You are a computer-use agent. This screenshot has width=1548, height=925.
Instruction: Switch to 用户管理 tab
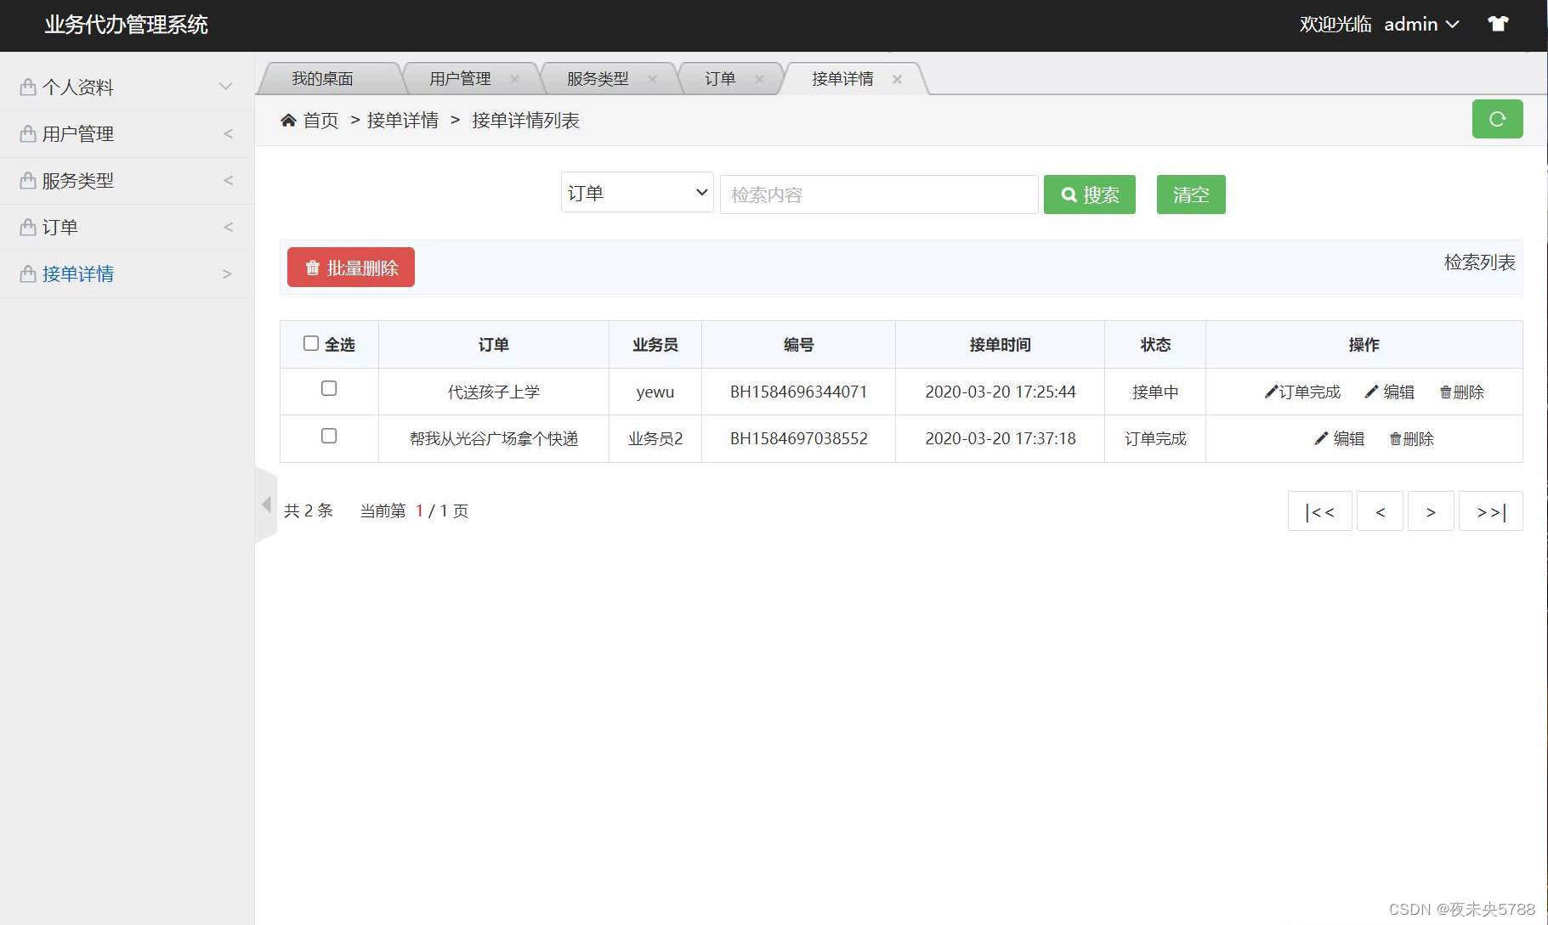point(460,78)
